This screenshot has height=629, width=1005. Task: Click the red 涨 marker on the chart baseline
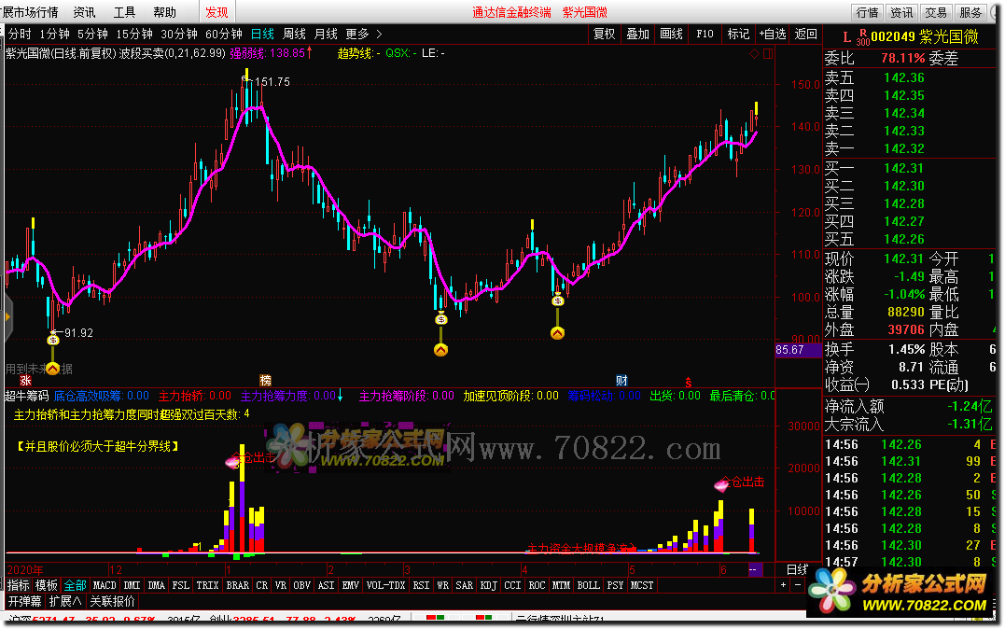[x=25, y=381]
